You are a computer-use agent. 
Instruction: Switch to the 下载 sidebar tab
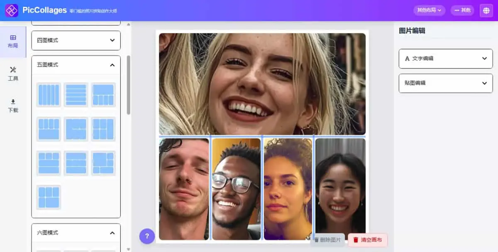13,106
